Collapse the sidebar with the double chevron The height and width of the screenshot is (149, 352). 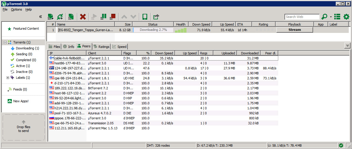tap(41, 16)
